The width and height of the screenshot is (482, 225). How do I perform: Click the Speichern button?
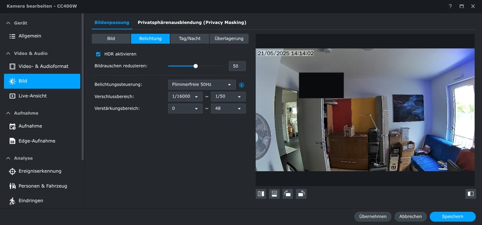(453, 216)
